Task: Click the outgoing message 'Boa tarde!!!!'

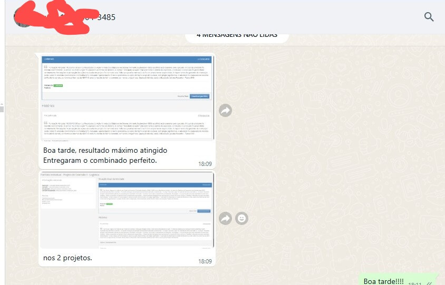Action: point(383,281)
